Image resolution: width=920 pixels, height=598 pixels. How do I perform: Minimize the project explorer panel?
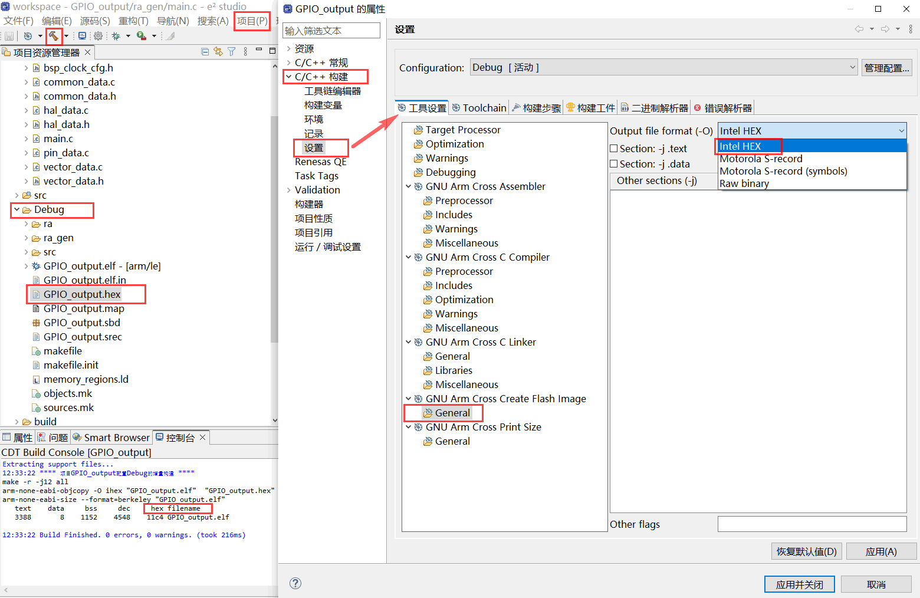click(x=259, y=51)
